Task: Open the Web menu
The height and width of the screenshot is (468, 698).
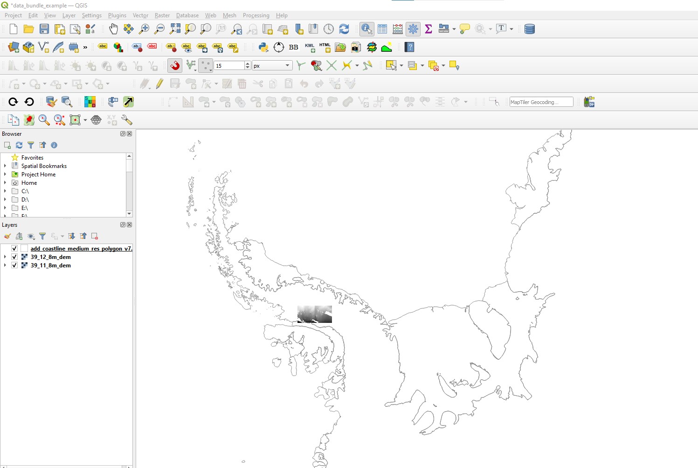Action: (211, 15)
